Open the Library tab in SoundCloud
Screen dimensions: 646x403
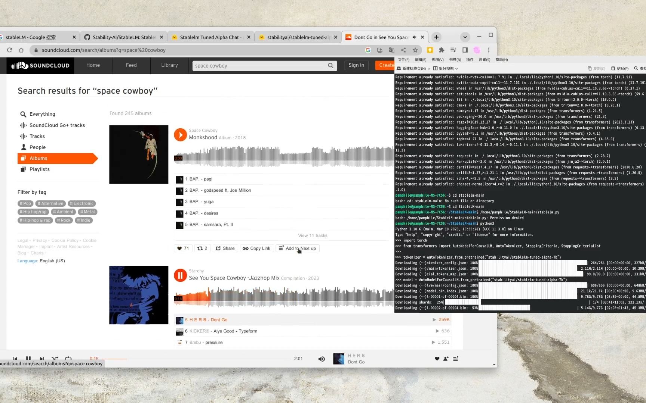(169, 65)
